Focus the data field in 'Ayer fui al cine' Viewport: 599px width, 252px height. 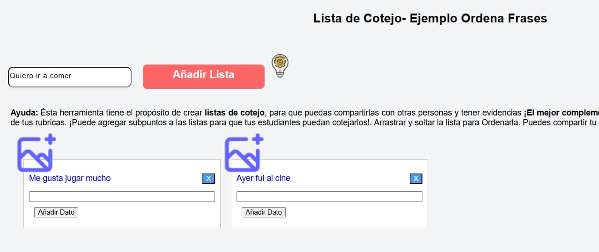[329, 197]
